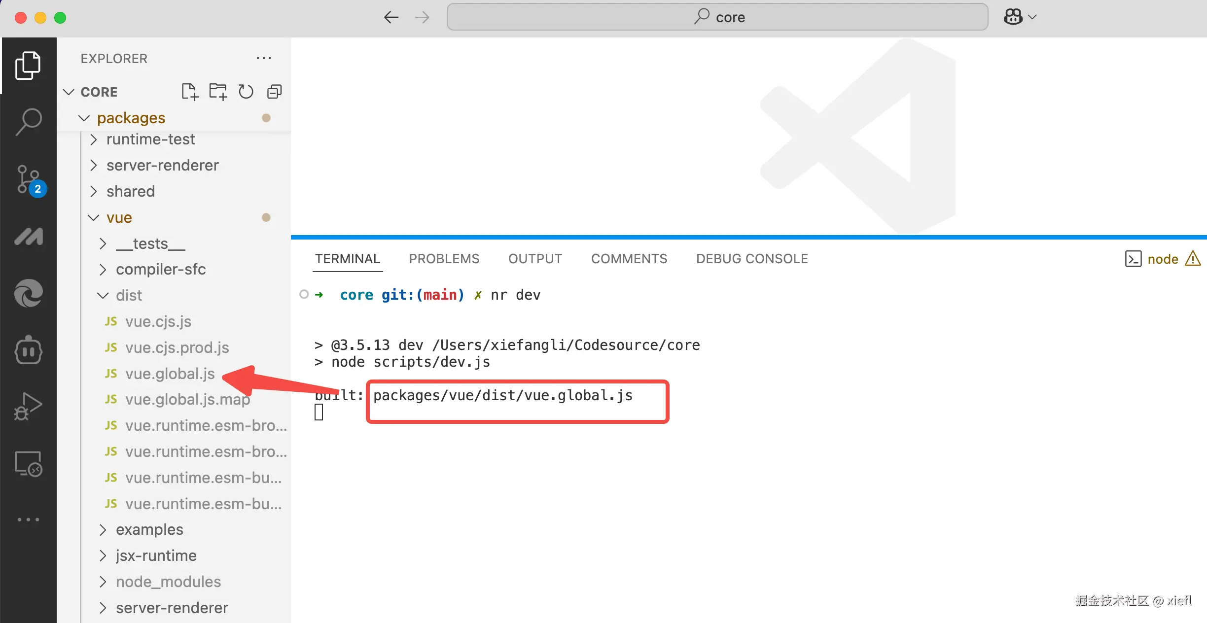Click the core search bar
This screenshot has height=623, width=1207.
[x=717, y=17]
